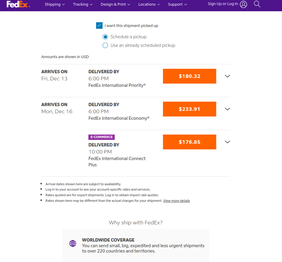The image size is (282, 262).
Task: Choose the $180.32 rate button
Action: (189, 76)
